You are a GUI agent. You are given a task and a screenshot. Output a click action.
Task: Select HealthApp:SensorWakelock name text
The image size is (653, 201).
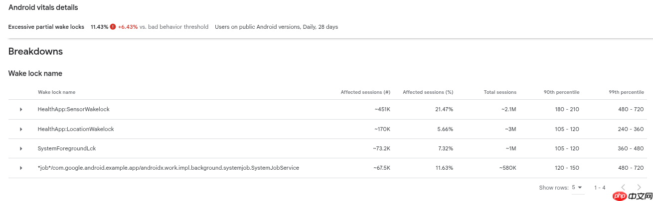click(73, 109)
